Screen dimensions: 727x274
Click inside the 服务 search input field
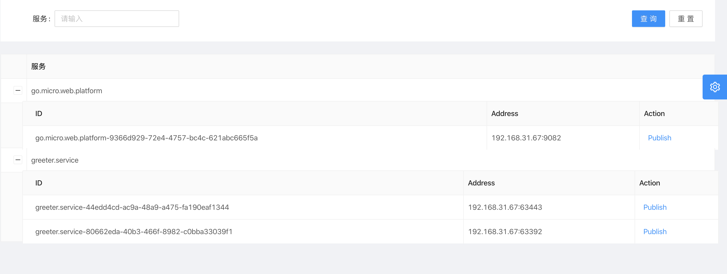click(117, 19)
